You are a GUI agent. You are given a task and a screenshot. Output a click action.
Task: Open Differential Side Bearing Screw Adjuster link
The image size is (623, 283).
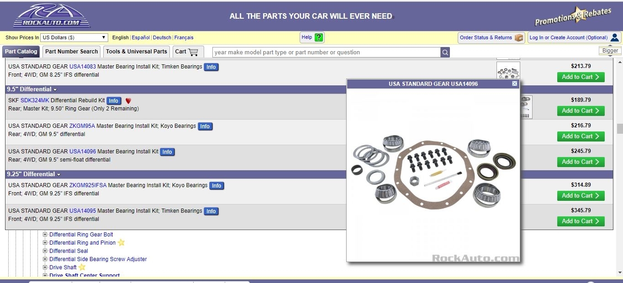pos(98,259)
